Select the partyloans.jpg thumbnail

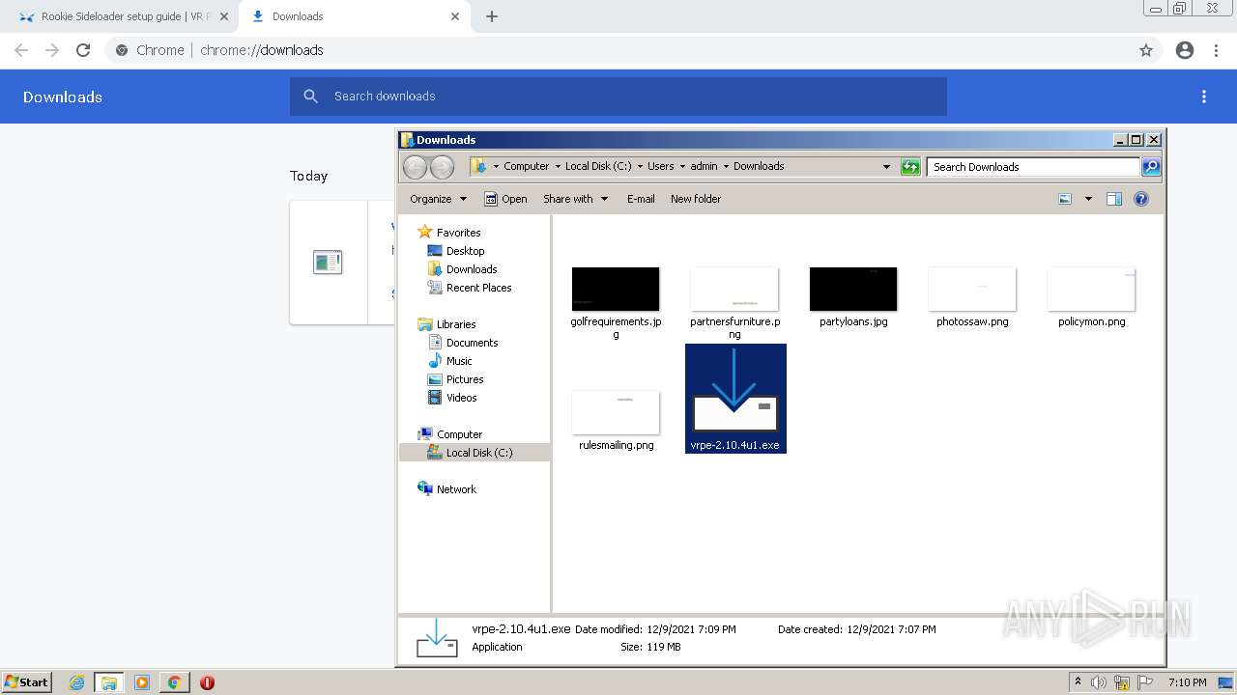tap(853, 290)
